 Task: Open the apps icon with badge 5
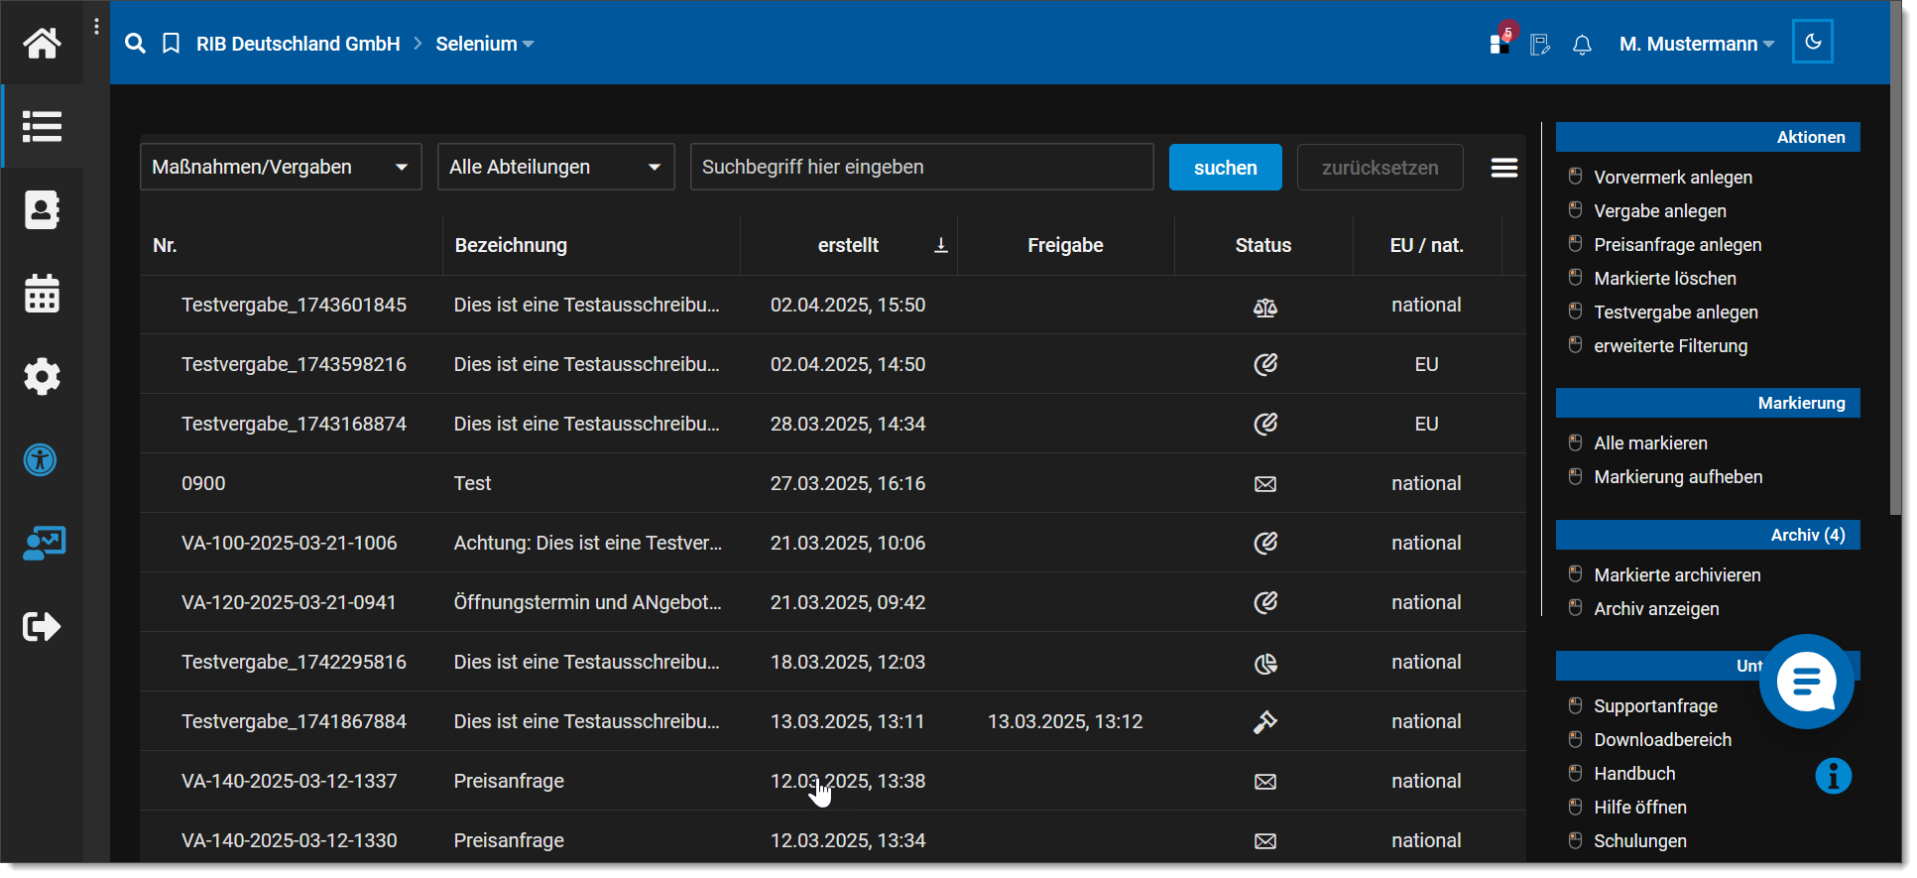(x=1500, y=42)
